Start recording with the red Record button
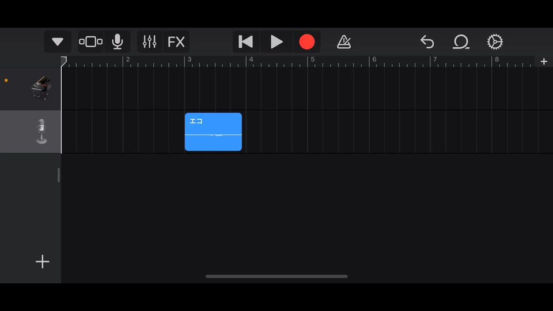This screenshot has width=553, height=311. coord(307,42)
